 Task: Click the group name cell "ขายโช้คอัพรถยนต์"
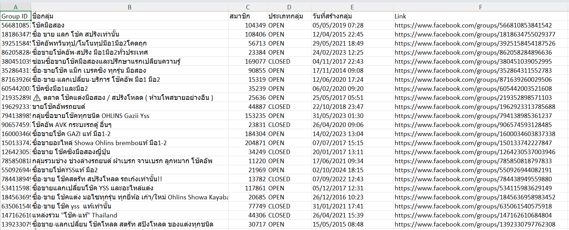click(x=59, y=107)
